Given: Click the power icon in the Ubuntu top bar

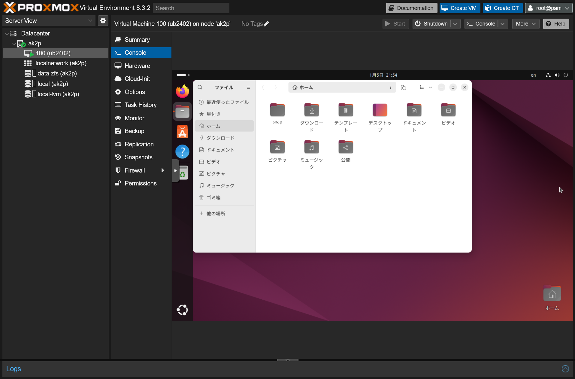Looking at the screenshot, I should (x=566, y=75).
